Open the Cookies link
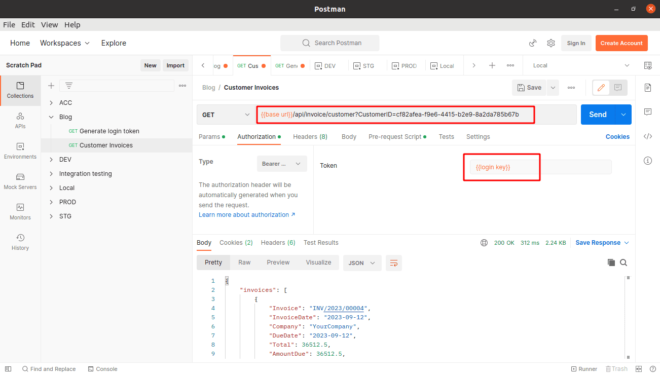The height and width of the screenshot is (375, 660). (x=617, y=137)
